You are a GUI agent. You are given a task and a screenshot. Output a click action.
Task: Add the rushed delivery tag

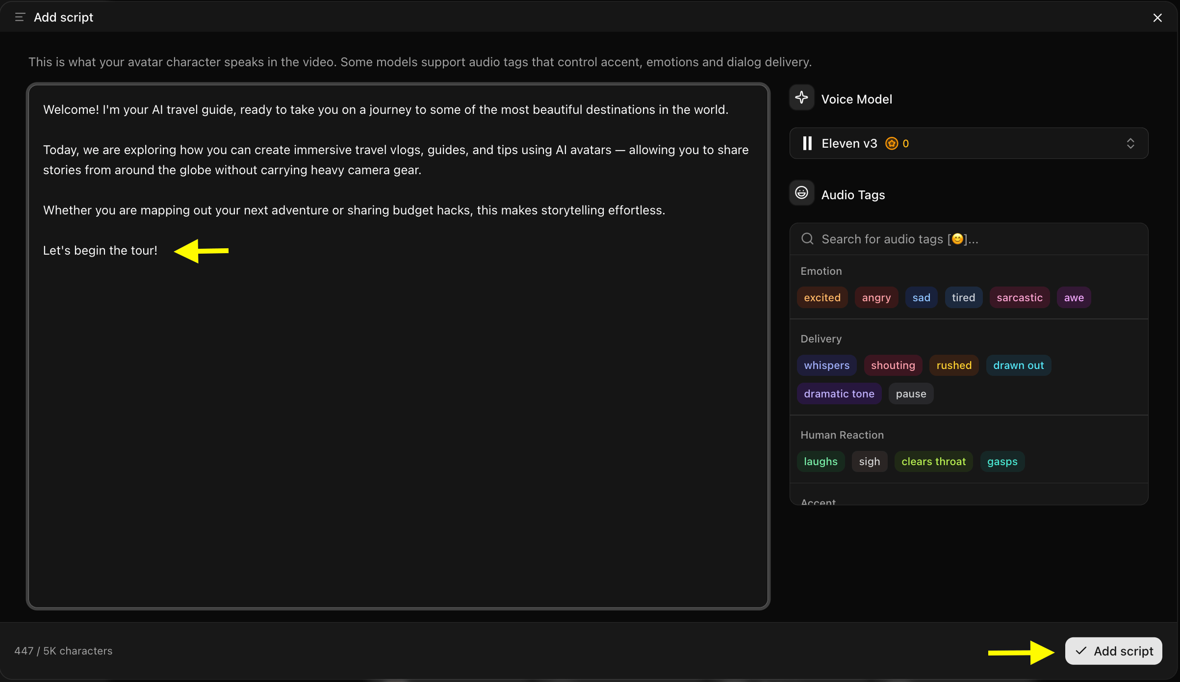pyautogui.click(x=954, y=365)
